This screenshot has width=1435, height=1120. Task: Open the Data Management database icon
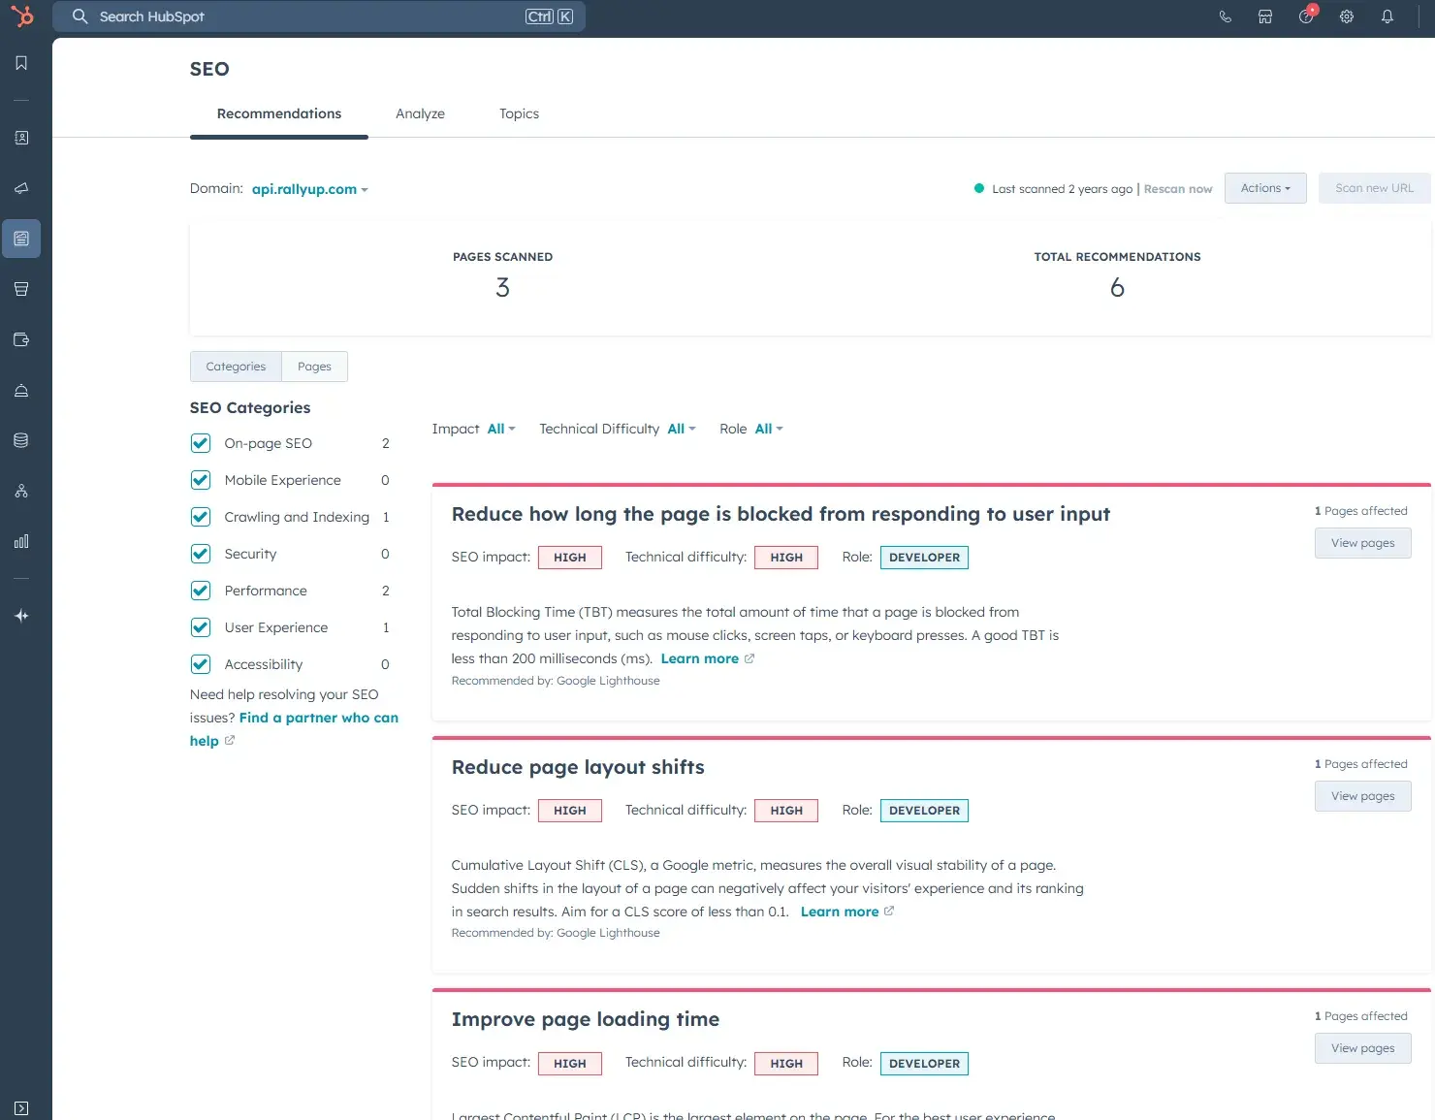pos(20,438)
